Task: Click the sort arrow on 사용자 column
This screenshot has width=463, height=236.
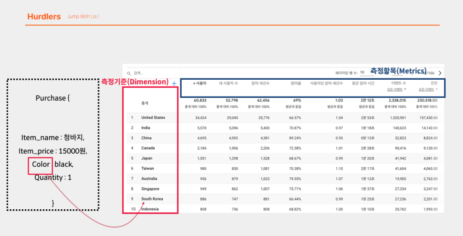Action: tap(194, 83)
